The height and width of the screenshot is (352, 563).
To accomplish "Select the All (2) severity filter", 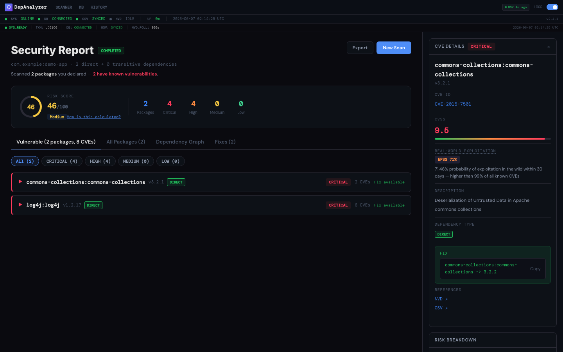I will coord(25,161).
